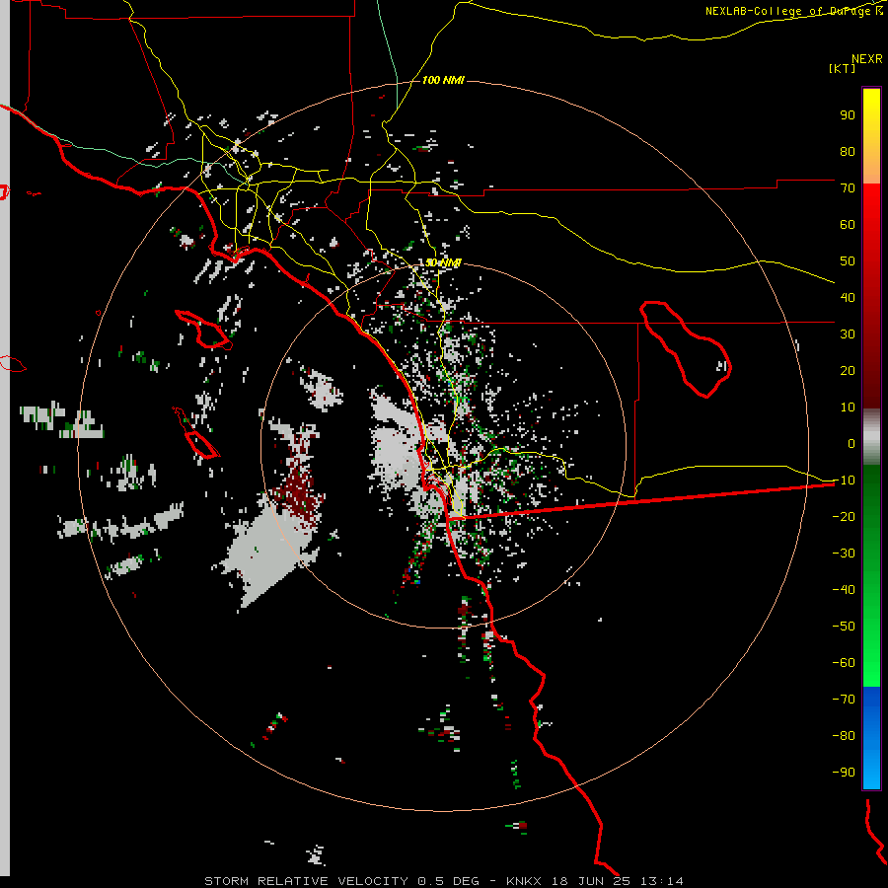
Task: Pick the blue band of the color bar
Action: click(871, 738)
